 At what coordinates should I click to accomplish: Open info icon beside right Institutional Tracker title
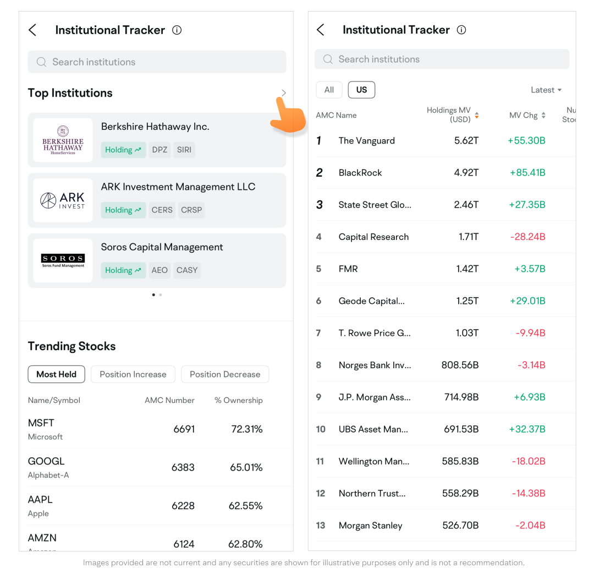pyautogui.click(x=461, y=30)
